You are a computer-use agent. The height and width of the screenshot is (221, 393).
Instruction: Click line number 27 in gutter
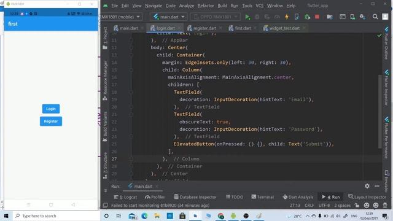(114, 159)
